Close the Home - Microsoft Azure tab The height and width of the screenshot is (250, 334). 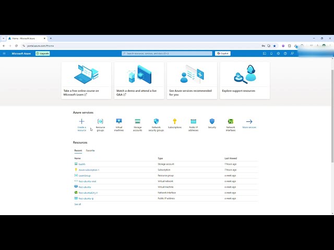(x=44, y=39)
